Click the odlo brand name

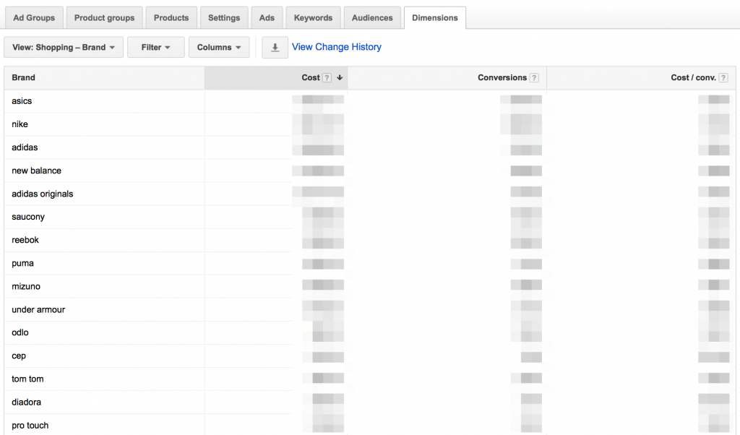click(x=20, y=332)
